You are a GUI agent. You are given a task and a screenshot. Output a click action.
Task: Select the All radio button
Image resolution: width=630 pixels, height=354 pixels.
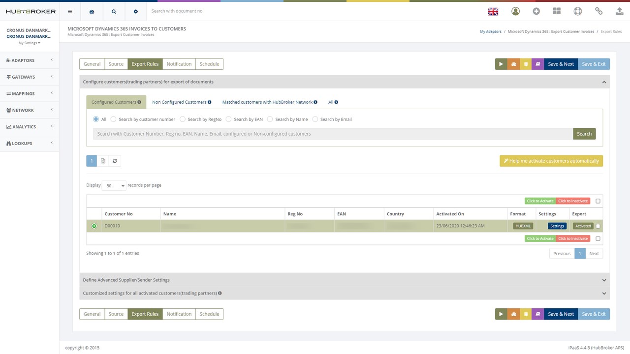point(96,119)
